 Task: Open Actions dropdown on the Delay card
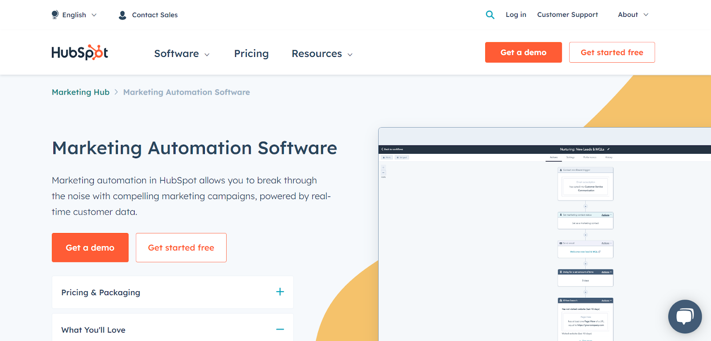click(x=607, y=272)
